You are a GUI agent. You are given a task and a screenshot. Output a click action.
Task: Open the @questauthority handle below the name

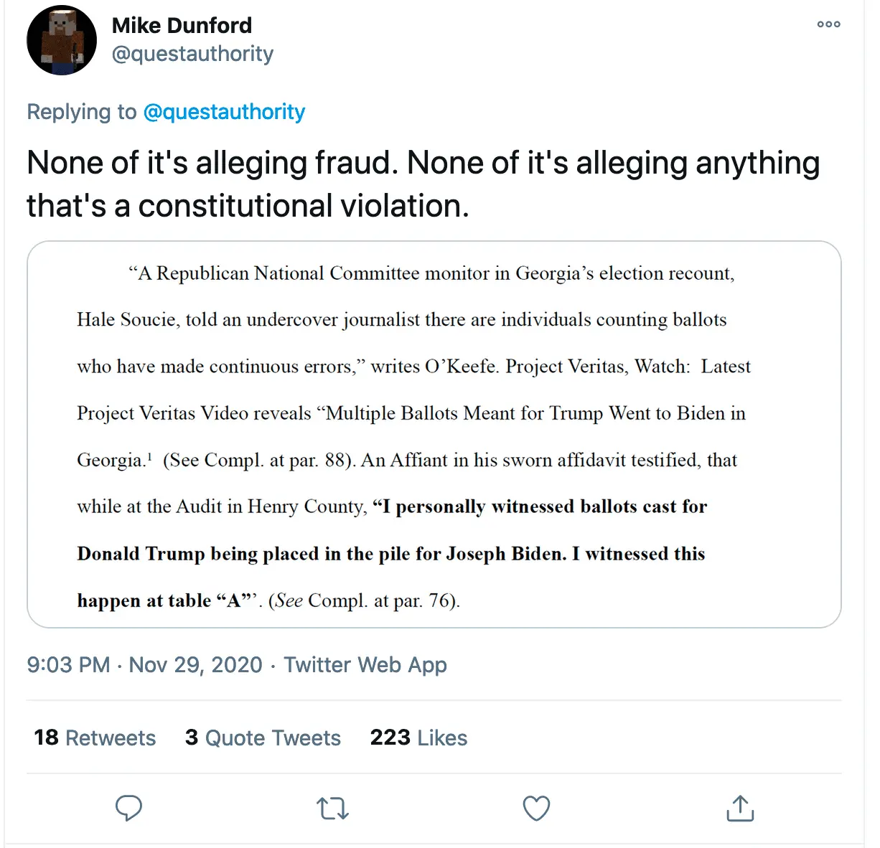(192, 54)
